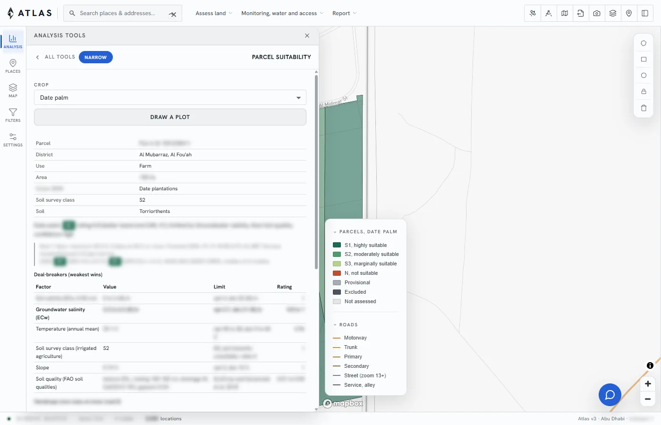
Task: Delete drawn shapes with trash icon
Action: [644, 108]
